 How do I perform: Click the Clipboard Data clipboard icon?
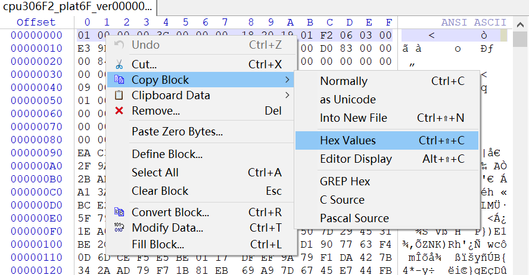point(119,95)
